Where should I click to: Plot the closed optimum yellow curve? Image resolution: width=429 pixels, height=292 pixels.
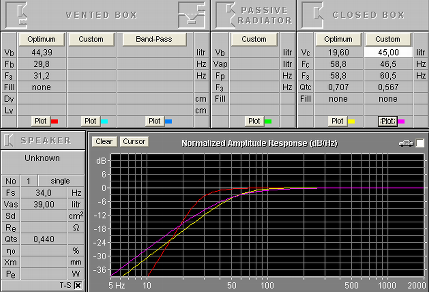[x=337, y=121]
